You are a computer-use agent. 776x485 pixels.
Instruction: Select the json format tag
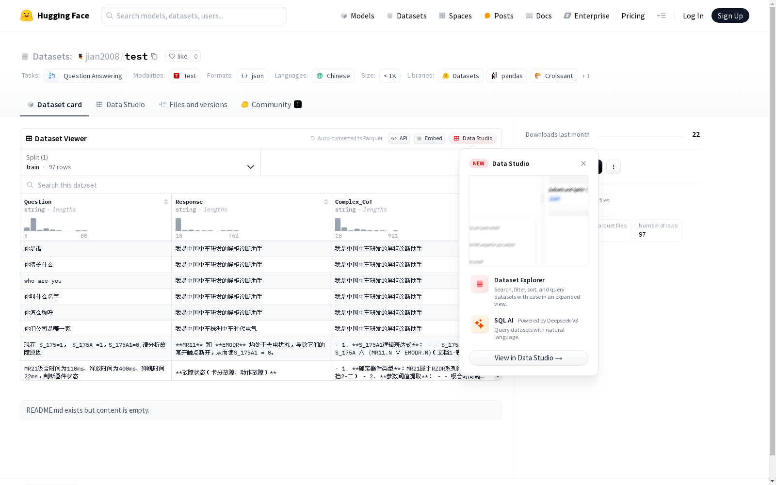253,76
